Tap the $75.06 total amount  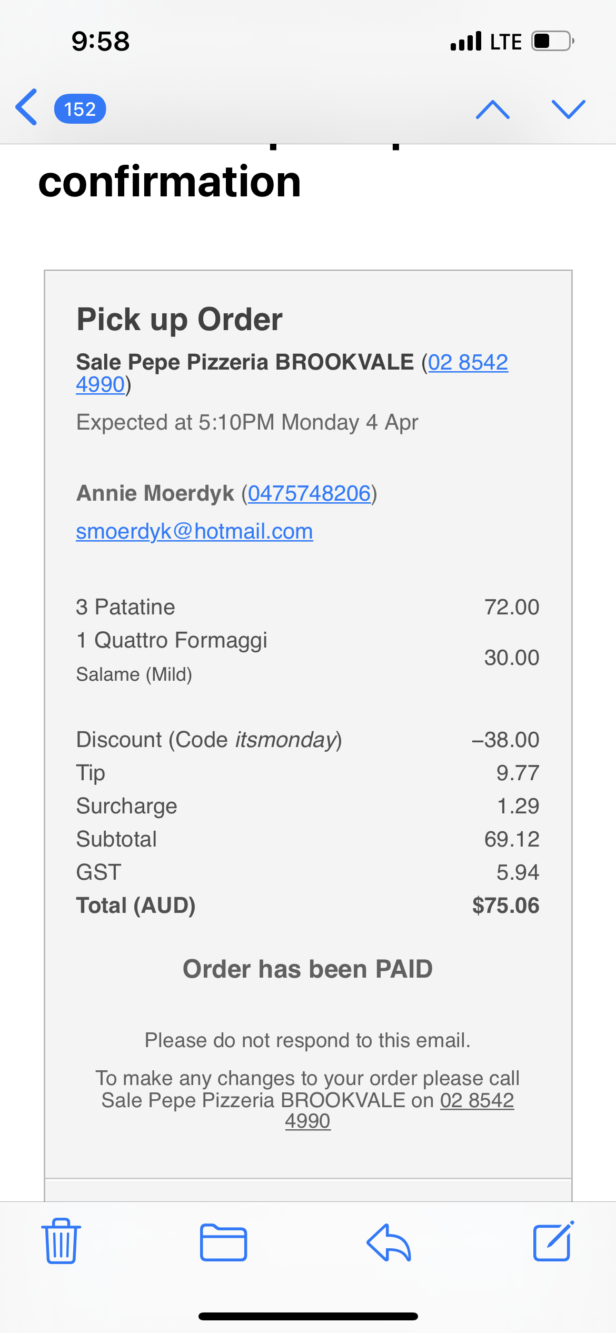click(x=505, y=906)
